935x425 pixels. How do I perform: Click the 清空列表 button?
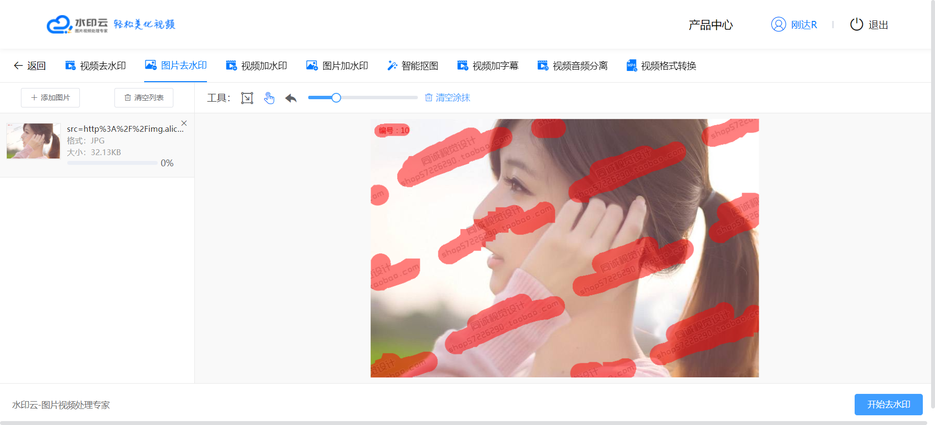coord(144,98)
